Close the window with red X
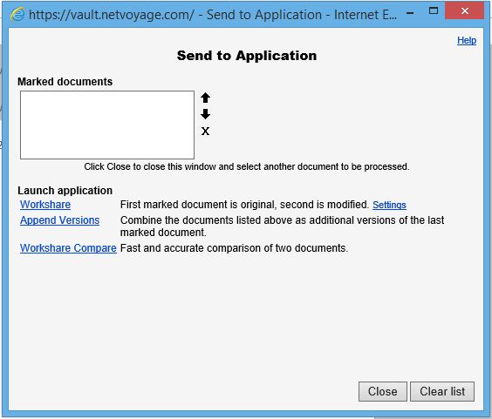The image size is (492, 419). (465, 11)
